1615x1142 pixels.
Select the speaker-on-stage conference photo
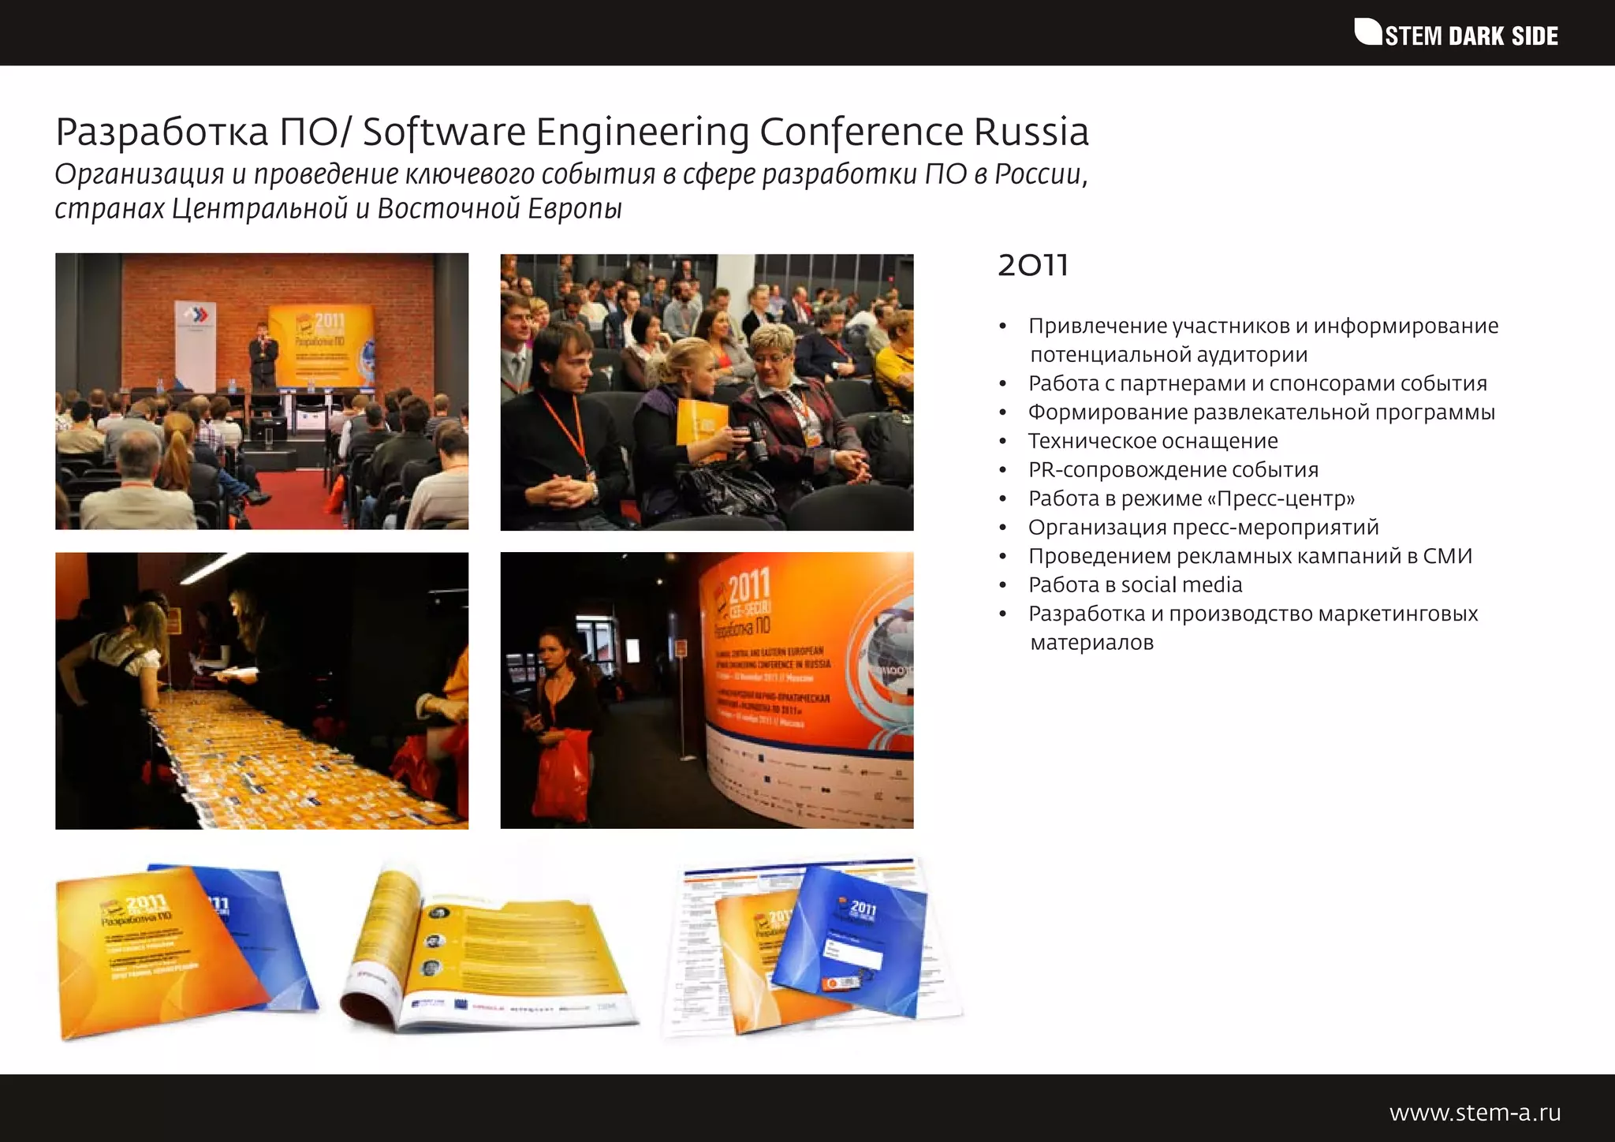[262, 391]
